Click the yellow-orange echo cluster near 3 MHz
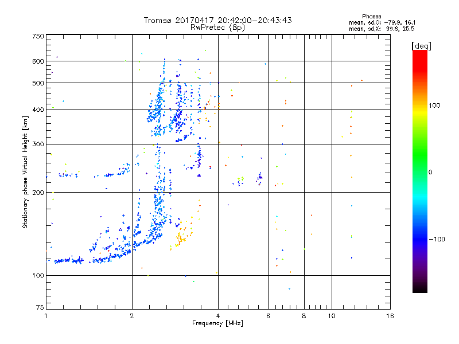Screen dimensions: 459x344 coord(181,236)
